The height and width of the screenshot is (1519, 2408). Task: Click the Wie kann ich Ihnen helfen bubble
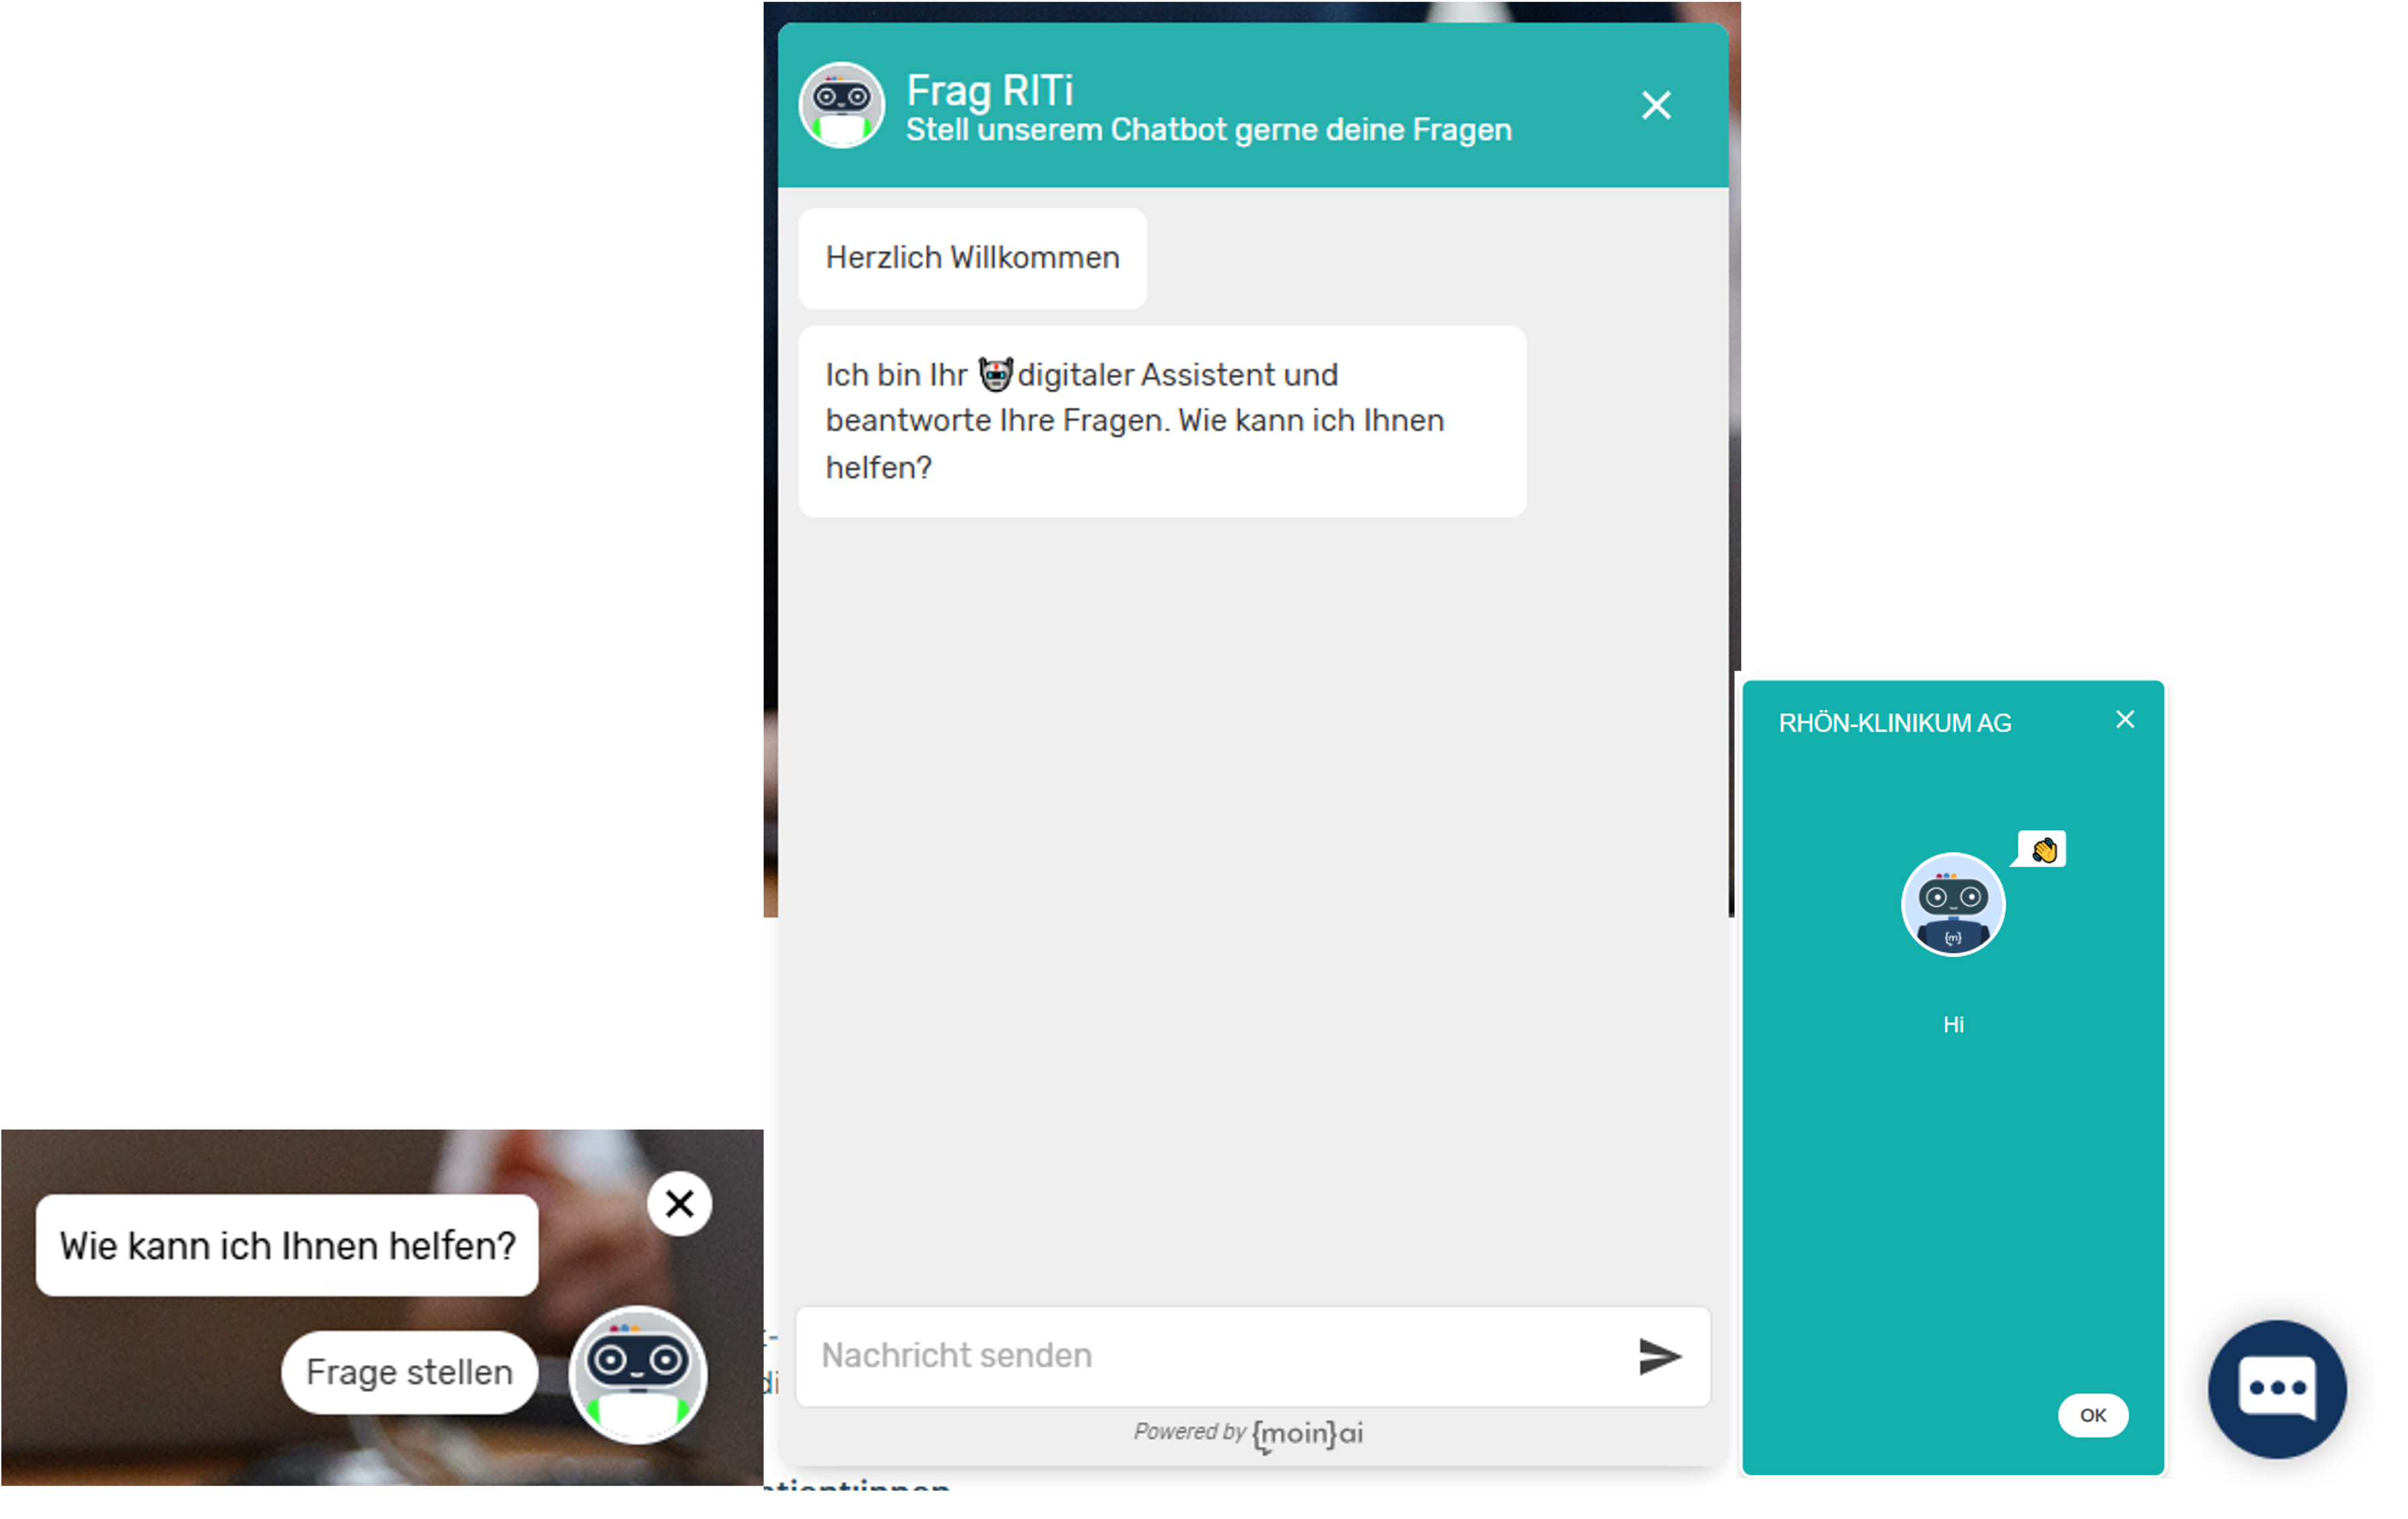[x=287, y=1246]
